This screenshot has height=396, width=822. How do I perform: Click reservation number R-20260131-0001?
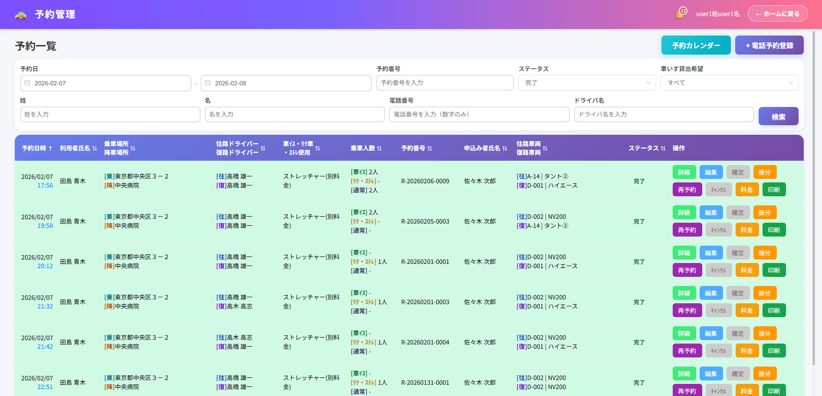point(425,383)
